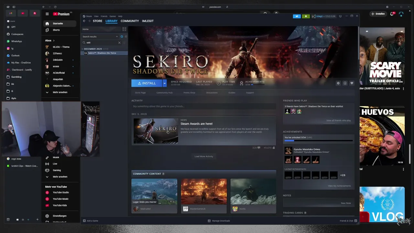This screenshot has width=414, height=233.
Task: Click the Steam back navigation arrow
Action: [x=84, y=21]
